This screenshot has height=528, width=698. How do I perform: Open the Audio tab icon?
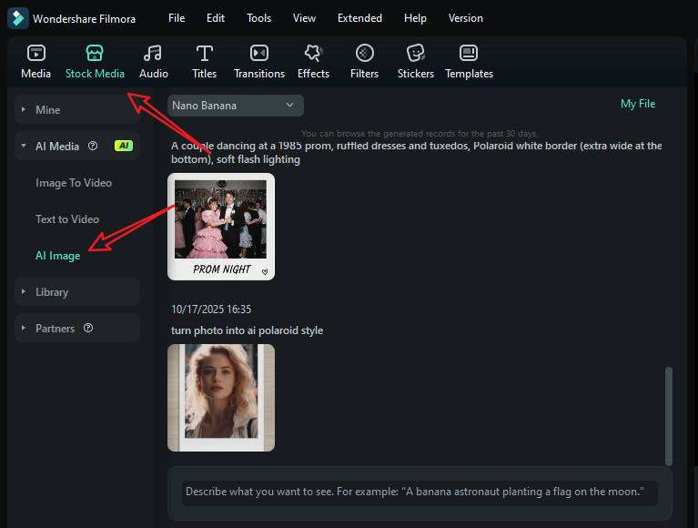click(x=153, y=53)
